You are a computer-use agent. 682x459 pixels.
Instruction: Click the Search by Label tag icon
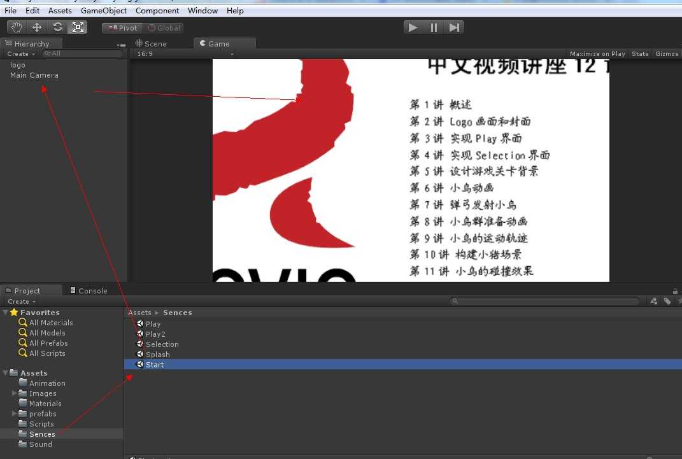tap(667, 300)
